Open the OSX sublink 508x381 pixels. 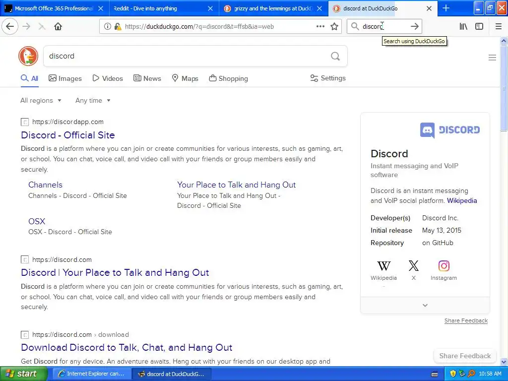[x=37, y=221]
